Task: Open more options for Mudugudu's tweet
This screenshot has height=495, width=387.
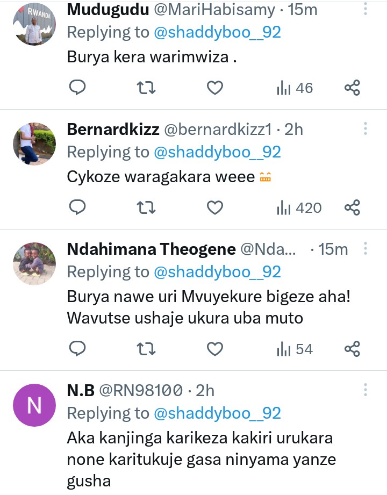Action: (x=365, y=9)
